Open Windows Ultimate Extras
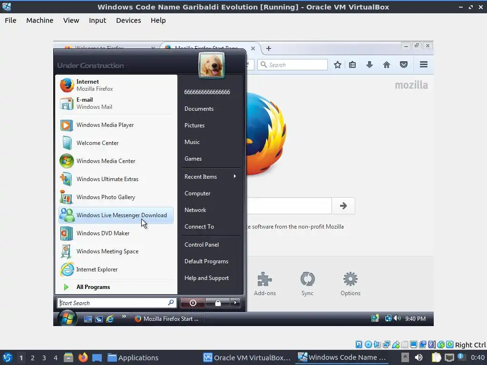487x365 pixels. (x=116, y=179)
